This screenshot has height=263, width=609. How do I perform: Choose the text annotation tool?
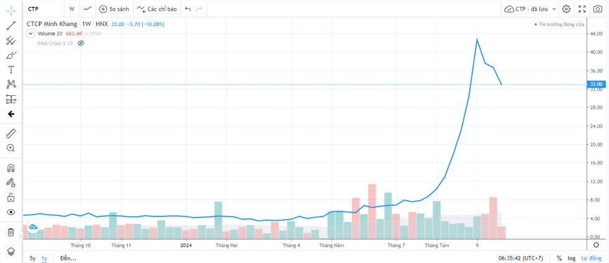point(11,70)
